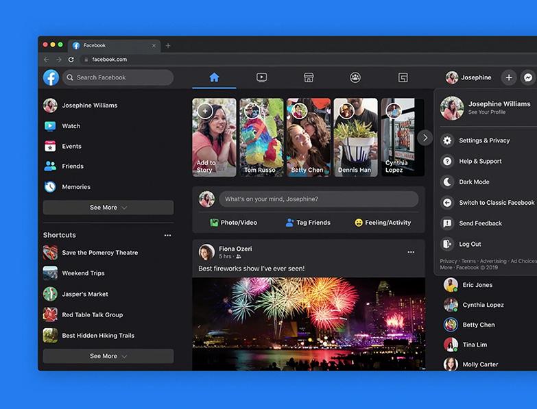Viewport: 537px width, 409px height.
Task: Open Tom Russo's story
Action: [x=261, y=138]
